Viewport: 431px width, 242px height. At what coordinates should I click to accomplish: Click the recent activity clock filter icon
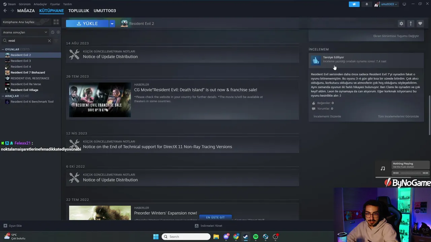tap(53, 32)
